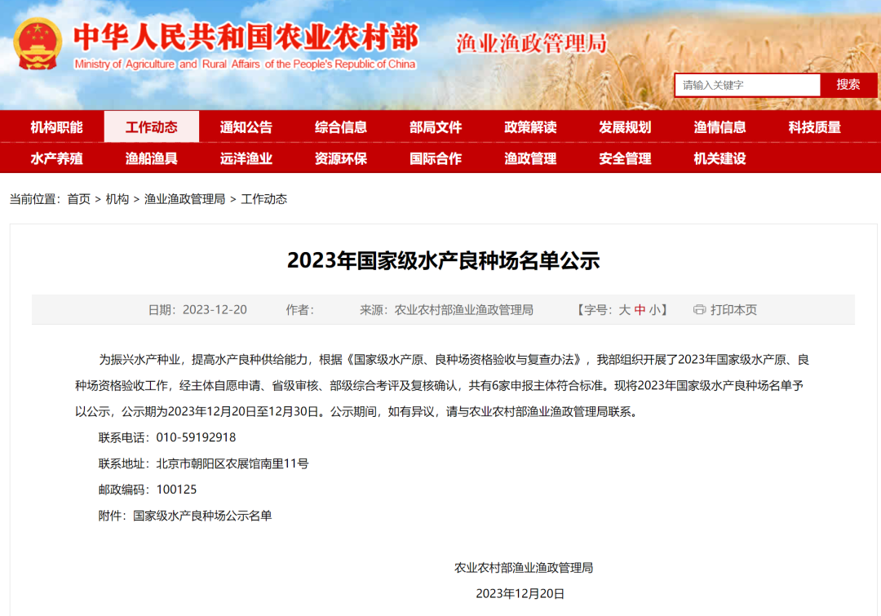Viewport: 881px width, 616px height.
Task: Open the 通知公告 menu item
Action: click(x=246, y=127)
